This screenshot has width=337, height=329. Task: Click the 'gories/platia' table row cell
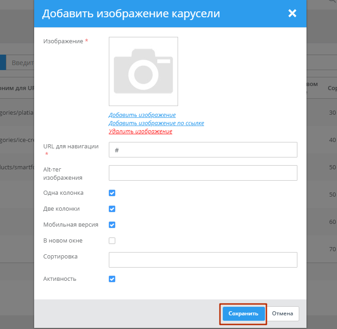coord(17,112)
